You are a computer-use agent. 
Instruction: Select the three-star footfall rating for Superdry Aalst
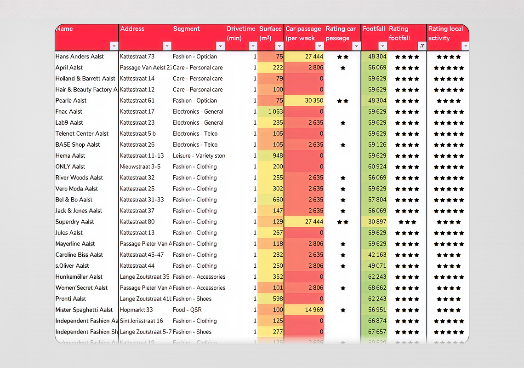click(x=407, y=222)
